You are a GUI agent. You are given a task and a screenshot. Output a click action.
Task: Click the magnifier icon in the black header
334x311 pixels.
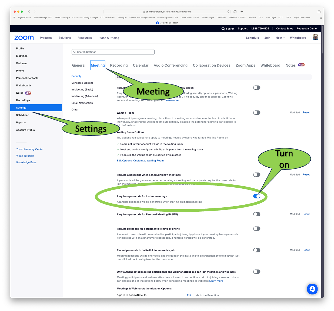(x=223, y=29)
